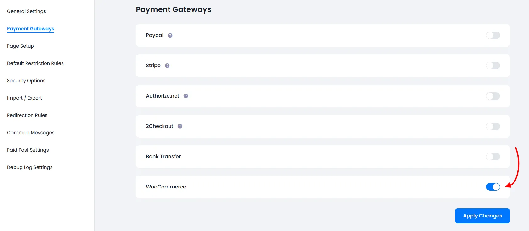
Task: Open Security Options settings
Action: point(26,81)
